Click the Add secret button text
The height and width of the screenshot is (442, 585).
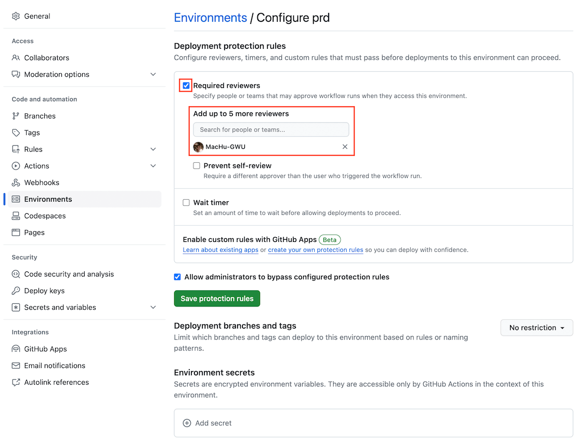pyautogui.click(x=213, y=423)
